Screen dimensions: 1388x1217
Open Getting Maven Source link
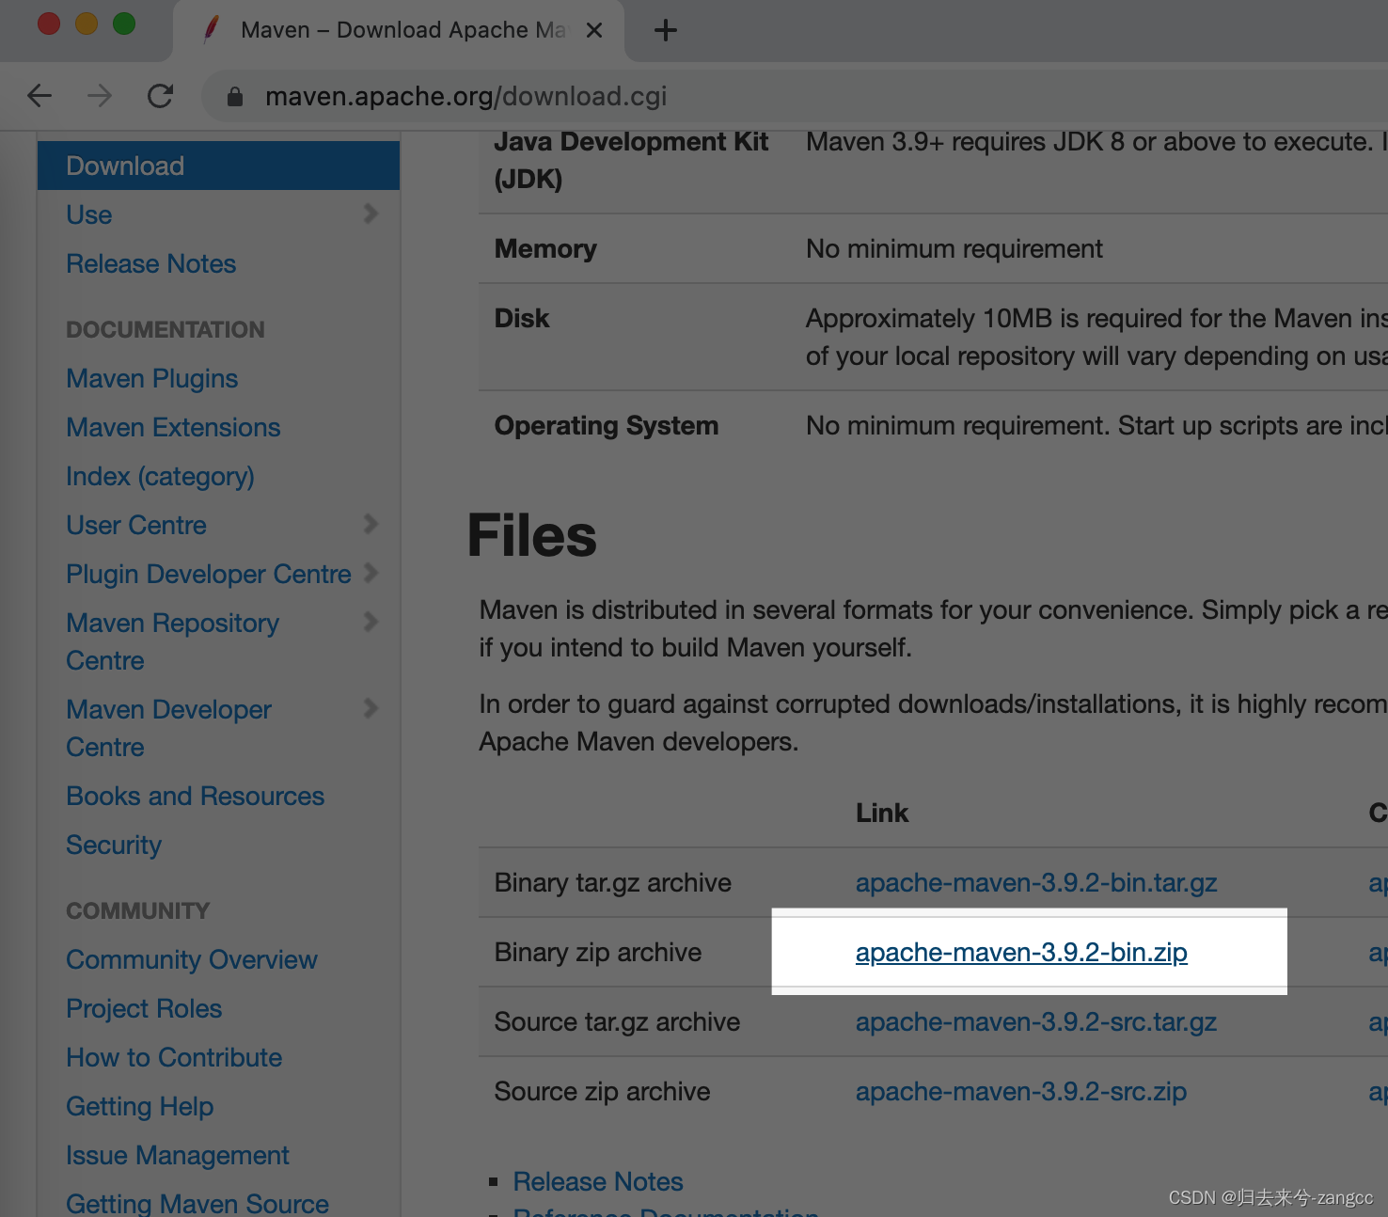(x=197, y=1203)
